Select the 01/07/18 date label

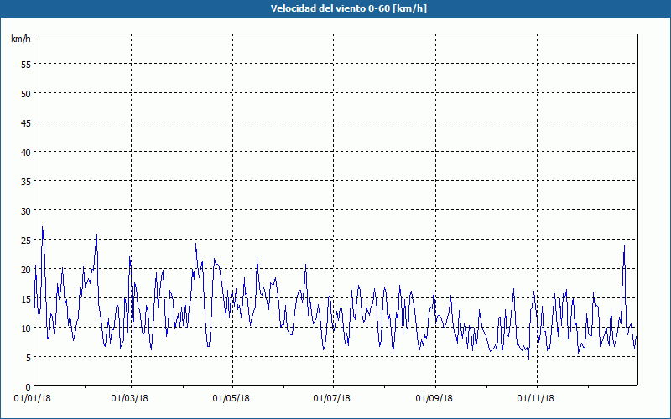[331, 399]
